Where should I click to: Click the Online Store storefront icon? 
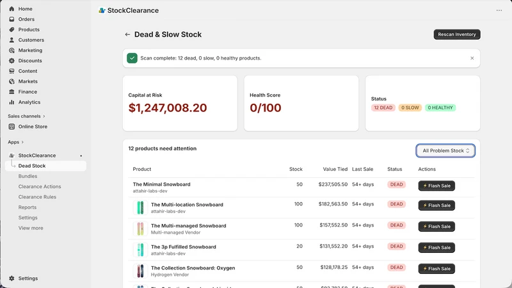point(12,126)
